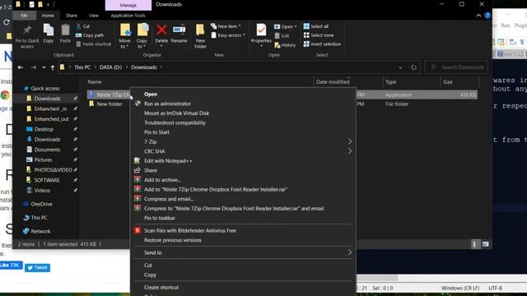Screen dimensions: 527x296
Task: Expand the 7-Zip submenu
Action: pos(243,141)
